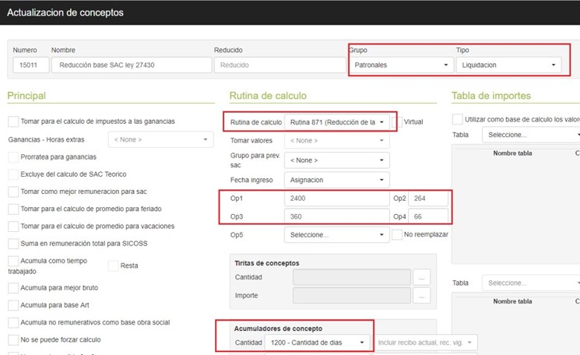Image resolution: width=580 pixels, height=355 pixels.
Task: Open the Grupo dropdown showing Patronales
Action: pos(400,65)
